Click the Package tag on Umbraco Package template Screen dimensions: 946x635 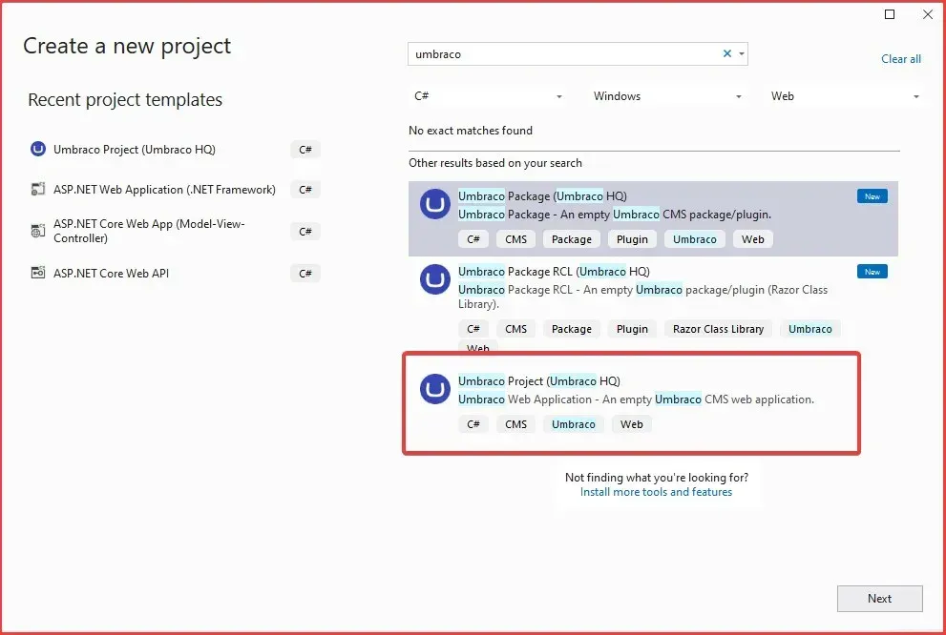pos(571,238)
